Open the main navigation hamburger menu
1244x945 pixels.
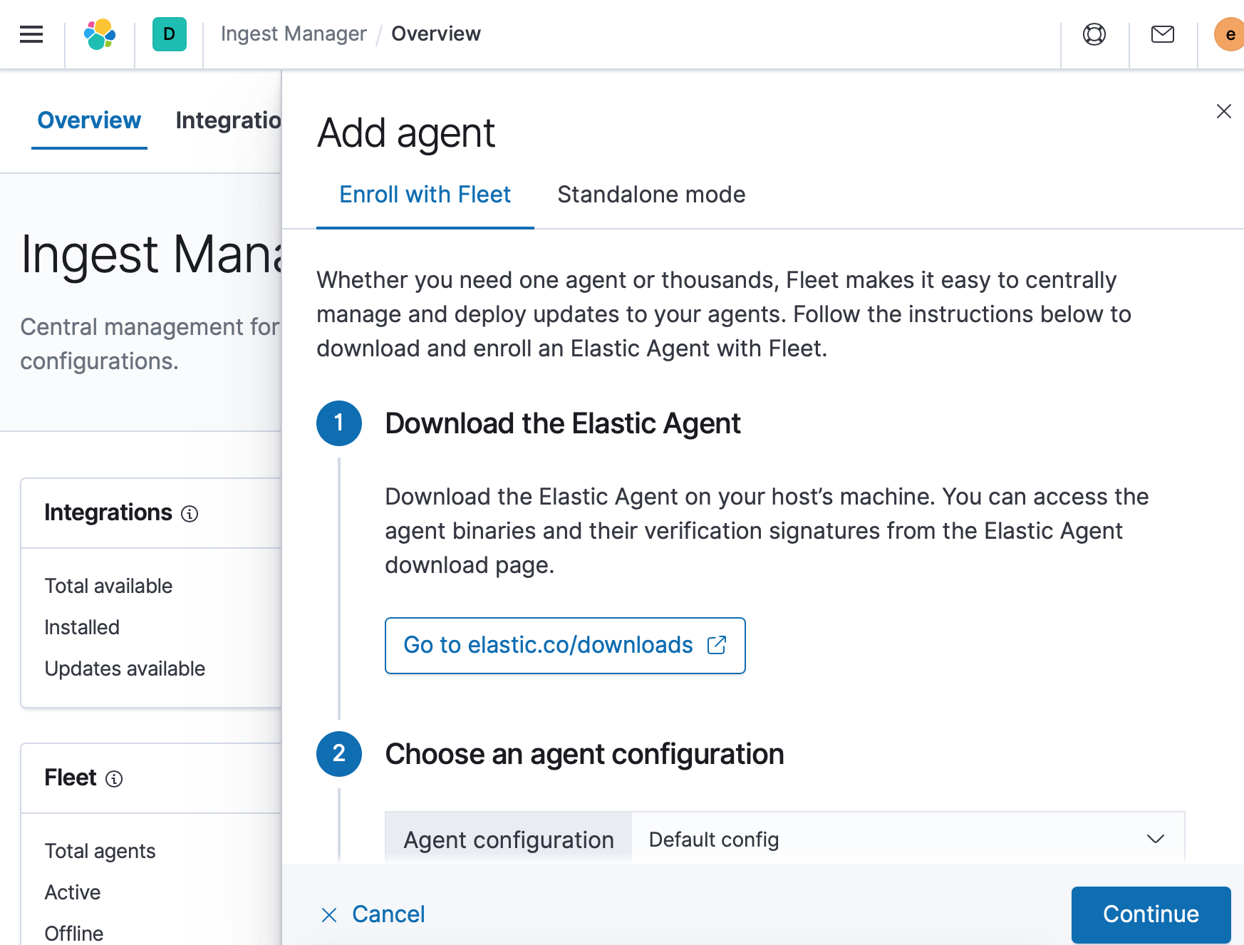[x=30, y=33]
